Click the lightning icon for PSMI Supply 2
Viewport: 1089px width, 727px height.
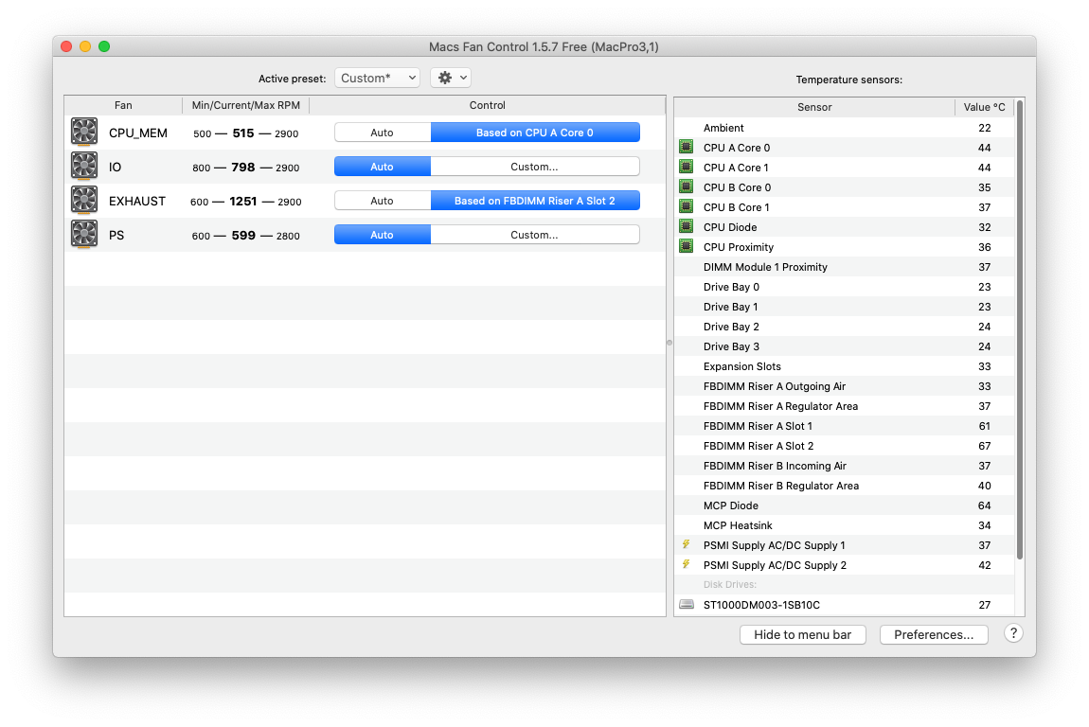[687, 564]
